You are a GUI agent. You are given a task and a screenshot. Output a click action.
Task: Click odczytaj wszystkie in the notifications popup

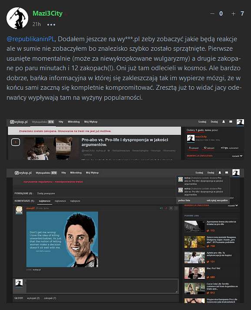point(217,200)
